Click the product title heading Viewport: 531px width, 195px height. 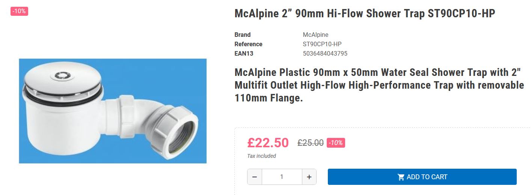(365, 14)
